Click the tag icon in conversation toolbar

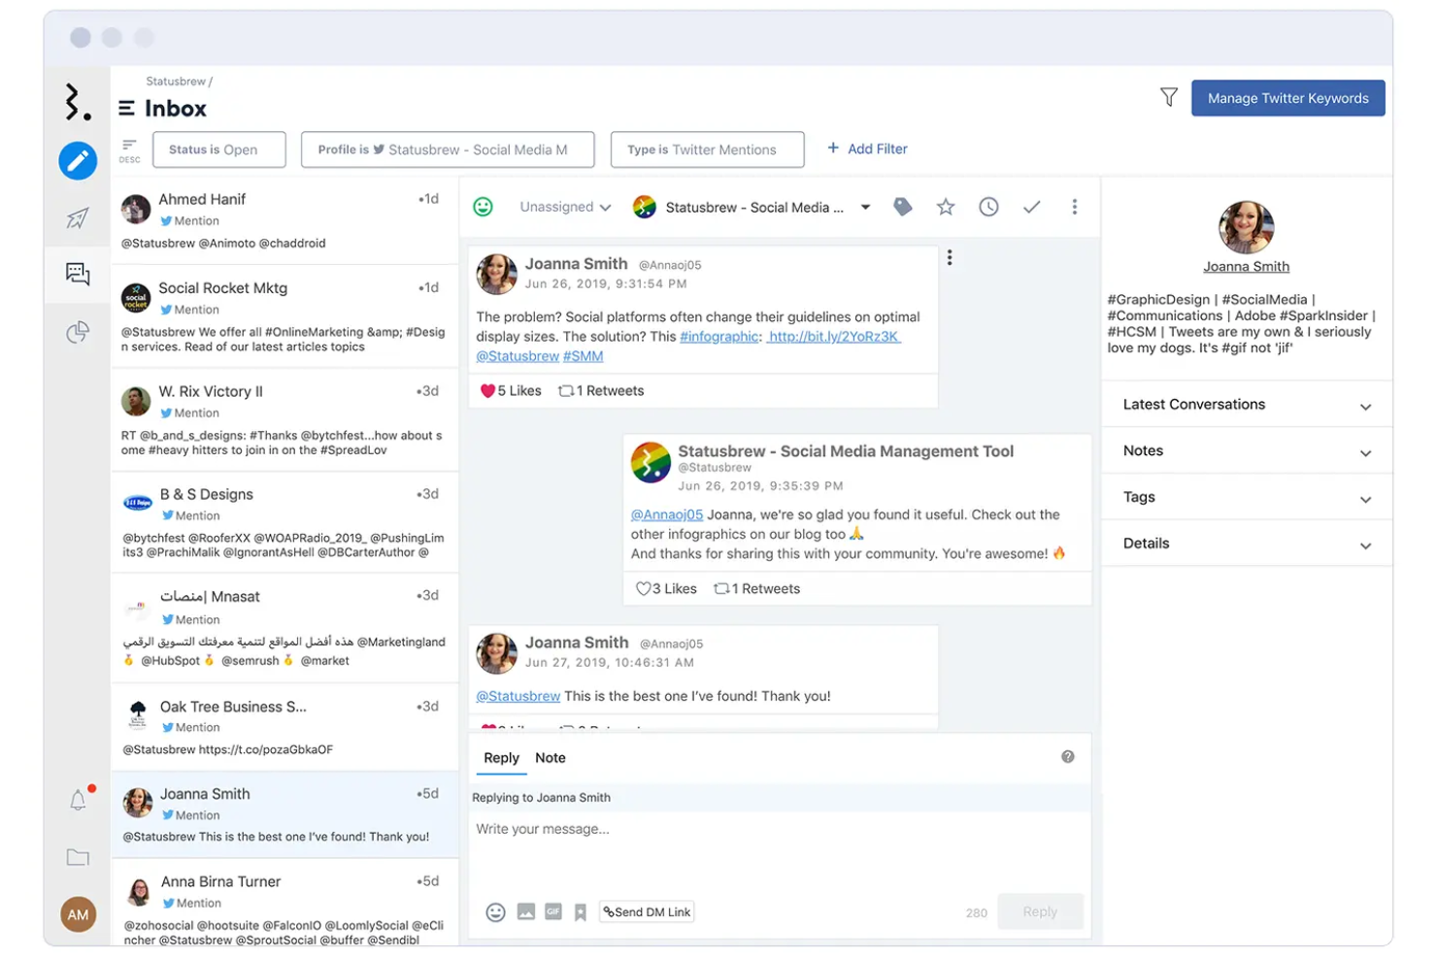click(x=903, y=207)
